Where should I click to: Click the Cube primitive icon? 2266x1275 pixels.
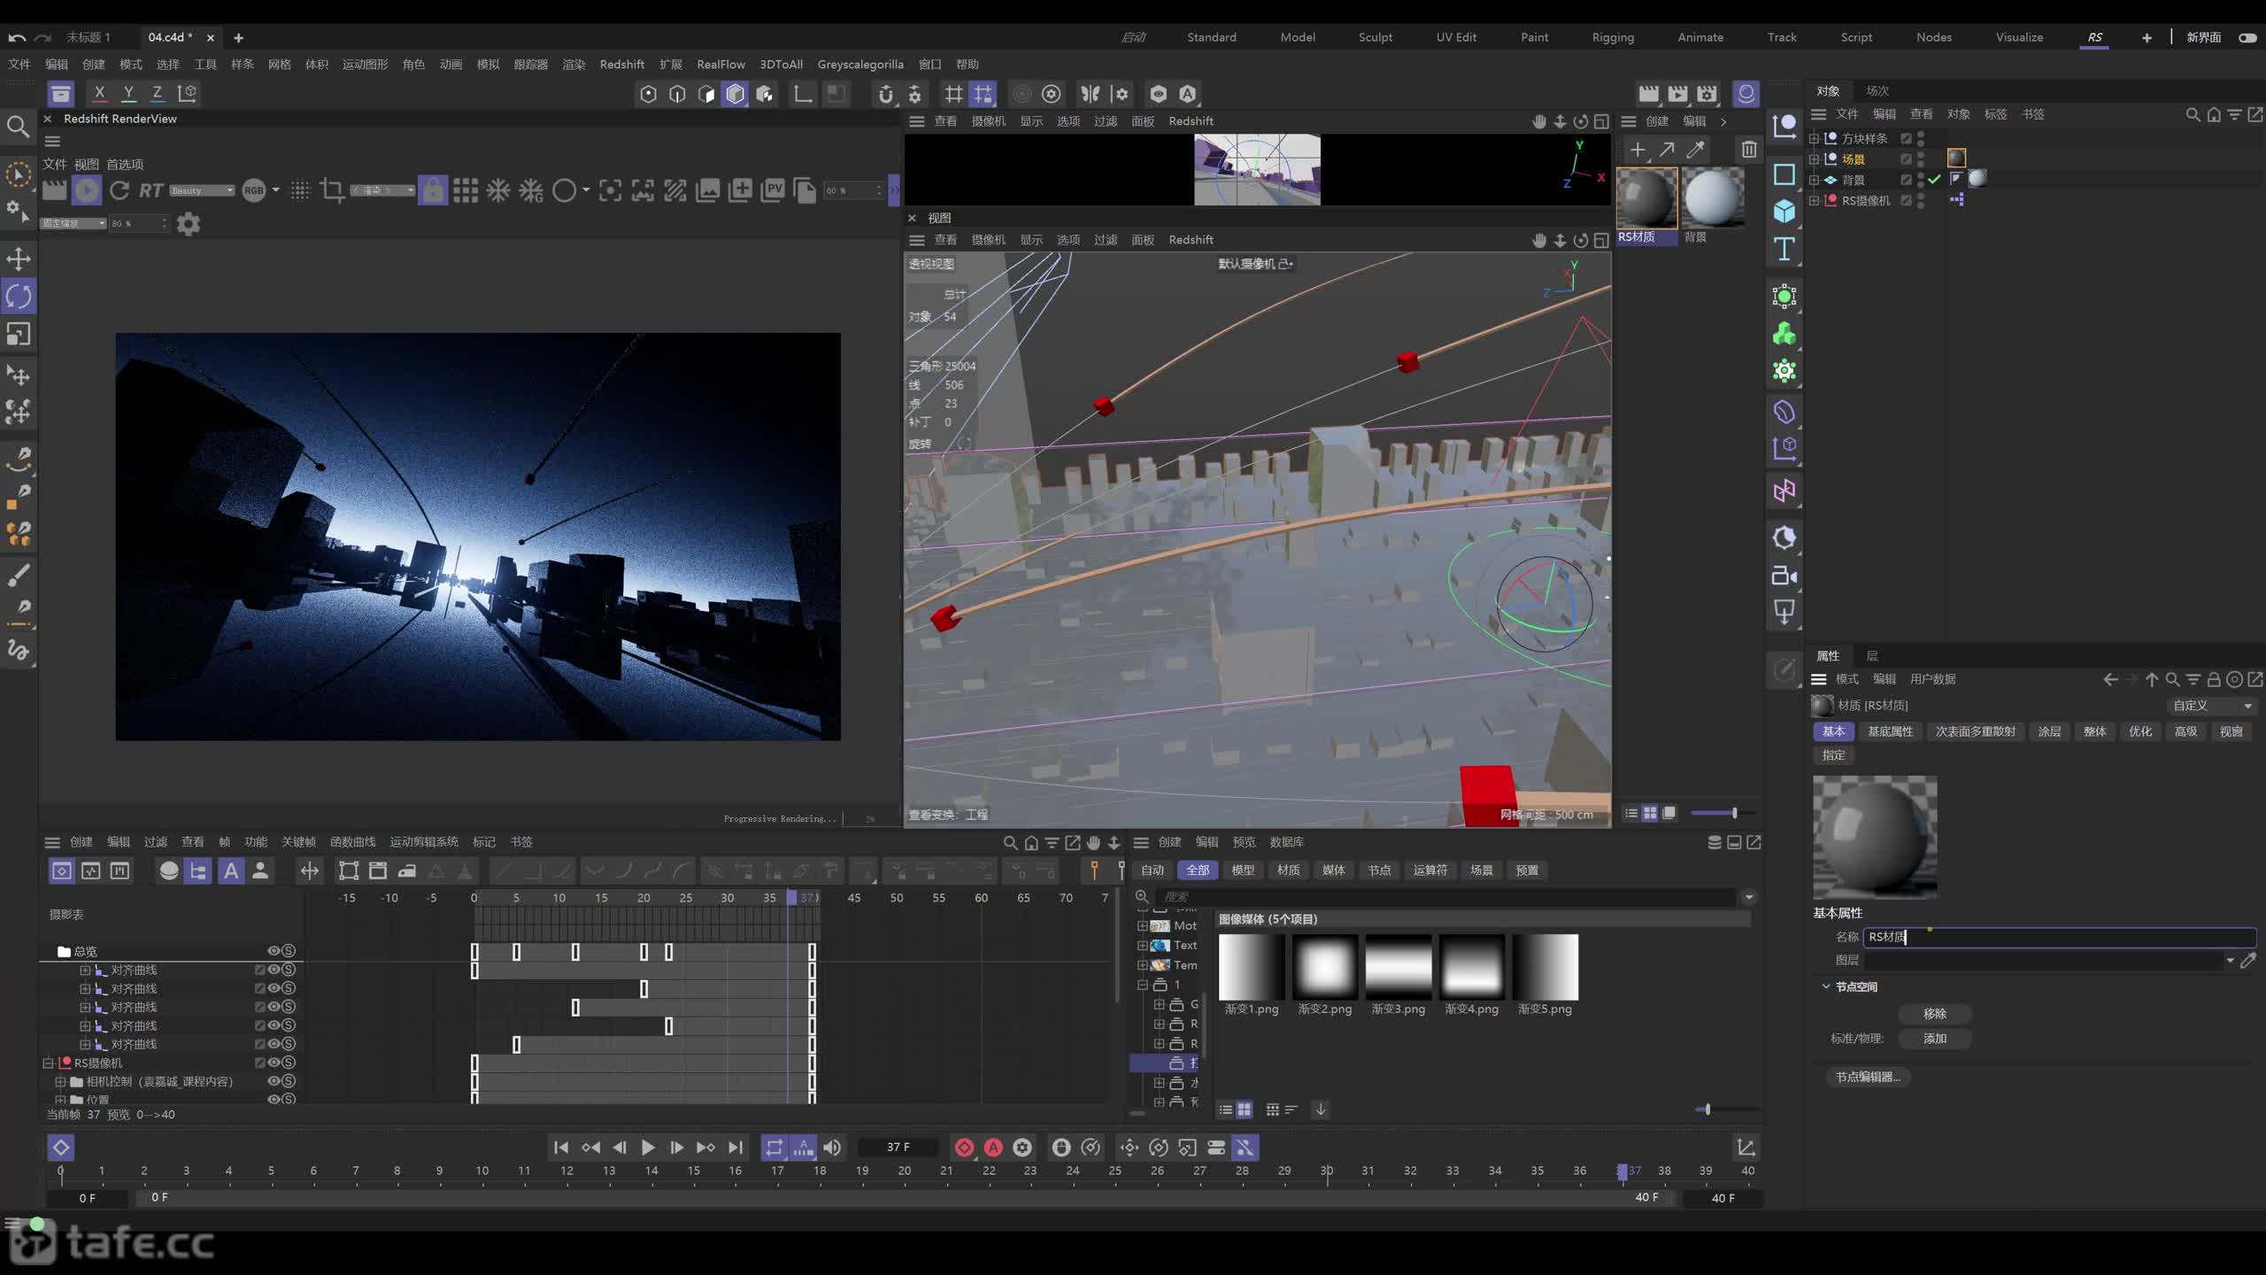tap(1784, 211)
